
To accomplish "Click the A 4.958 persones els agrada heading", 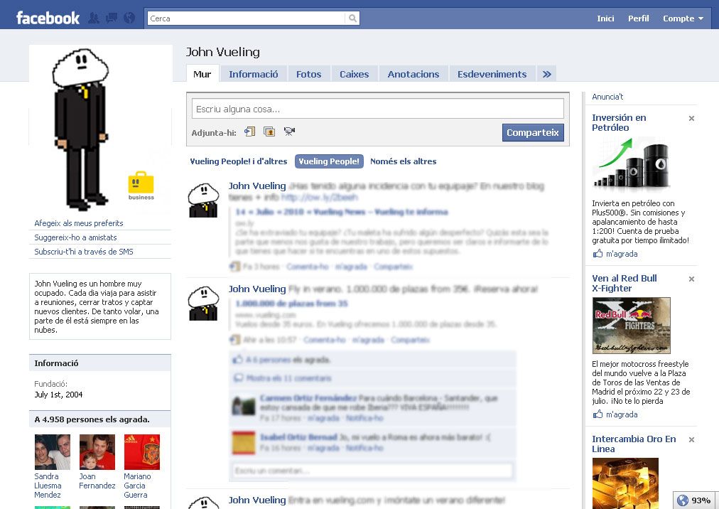I will point(92,419).
